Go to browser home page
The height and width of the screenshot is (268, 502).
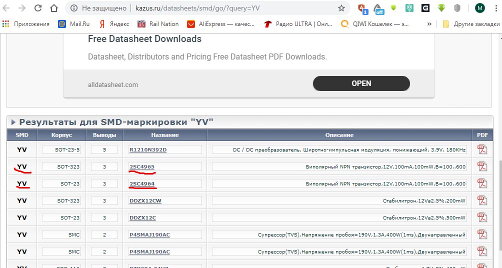(x=54, y=8)
